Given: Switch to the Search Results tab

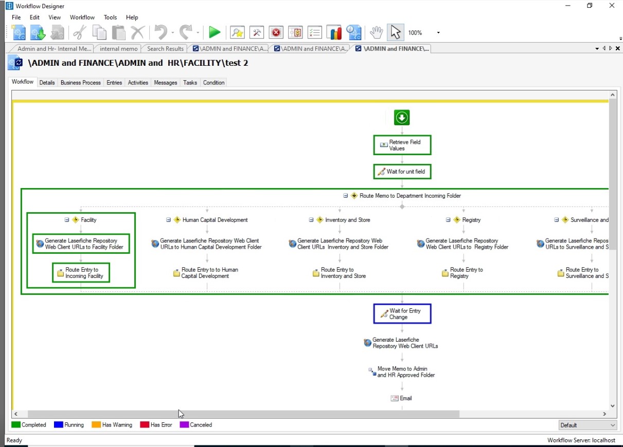Looking at the screenshot, I should coord(165,49).
